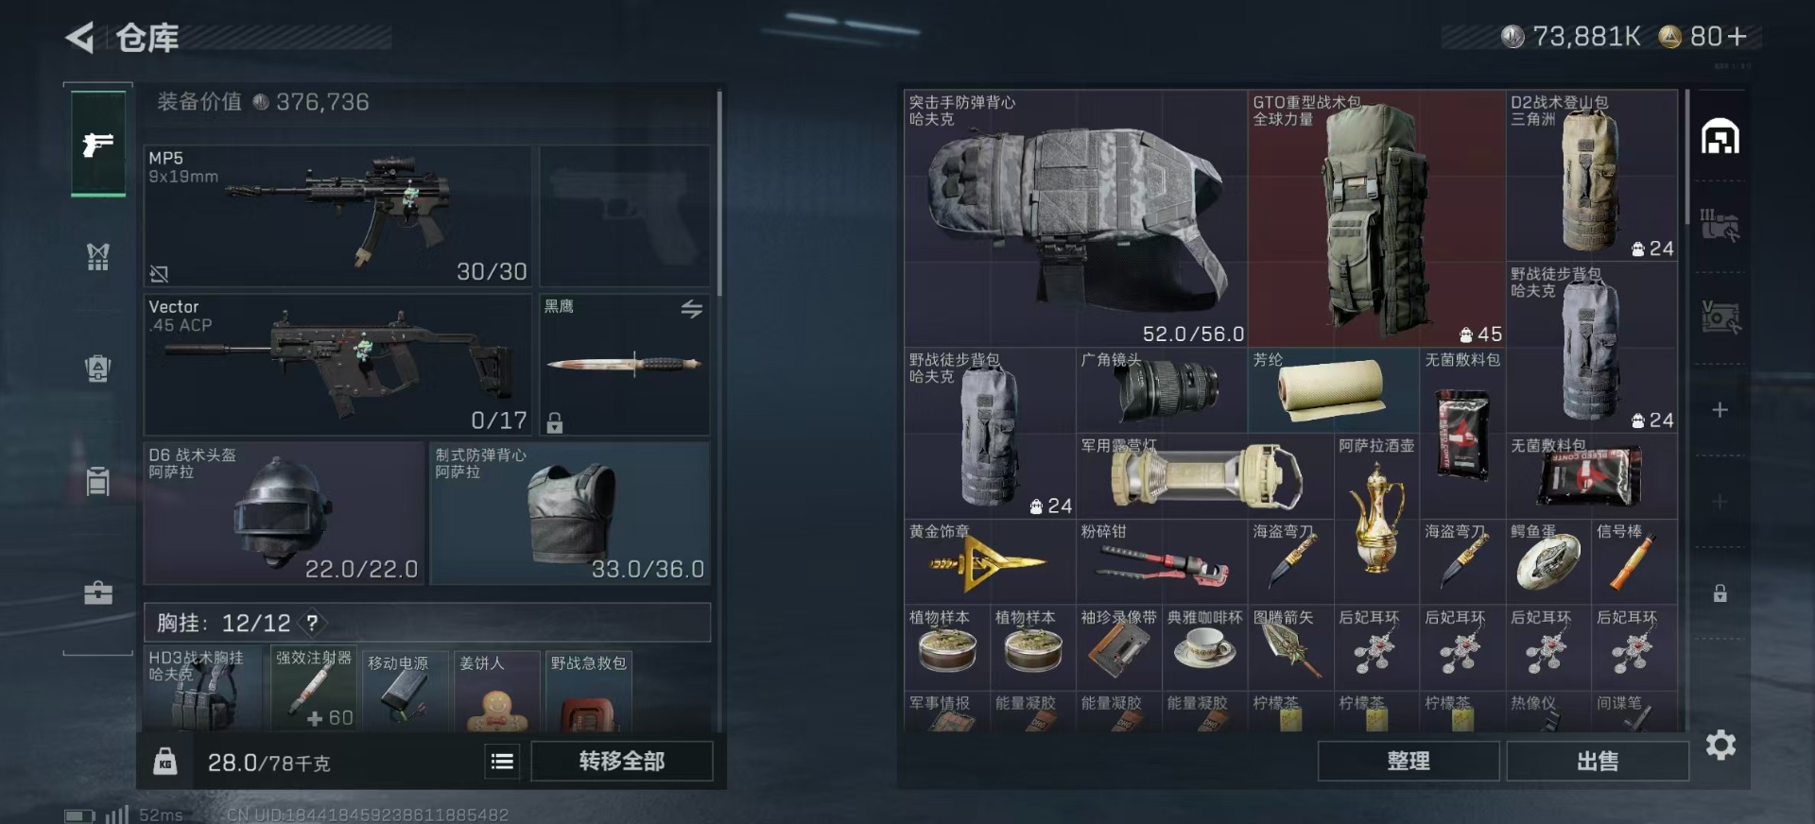Open the settings gear in the stash panel
This screenshot has width=1815, height=824.
point(1721,746)
